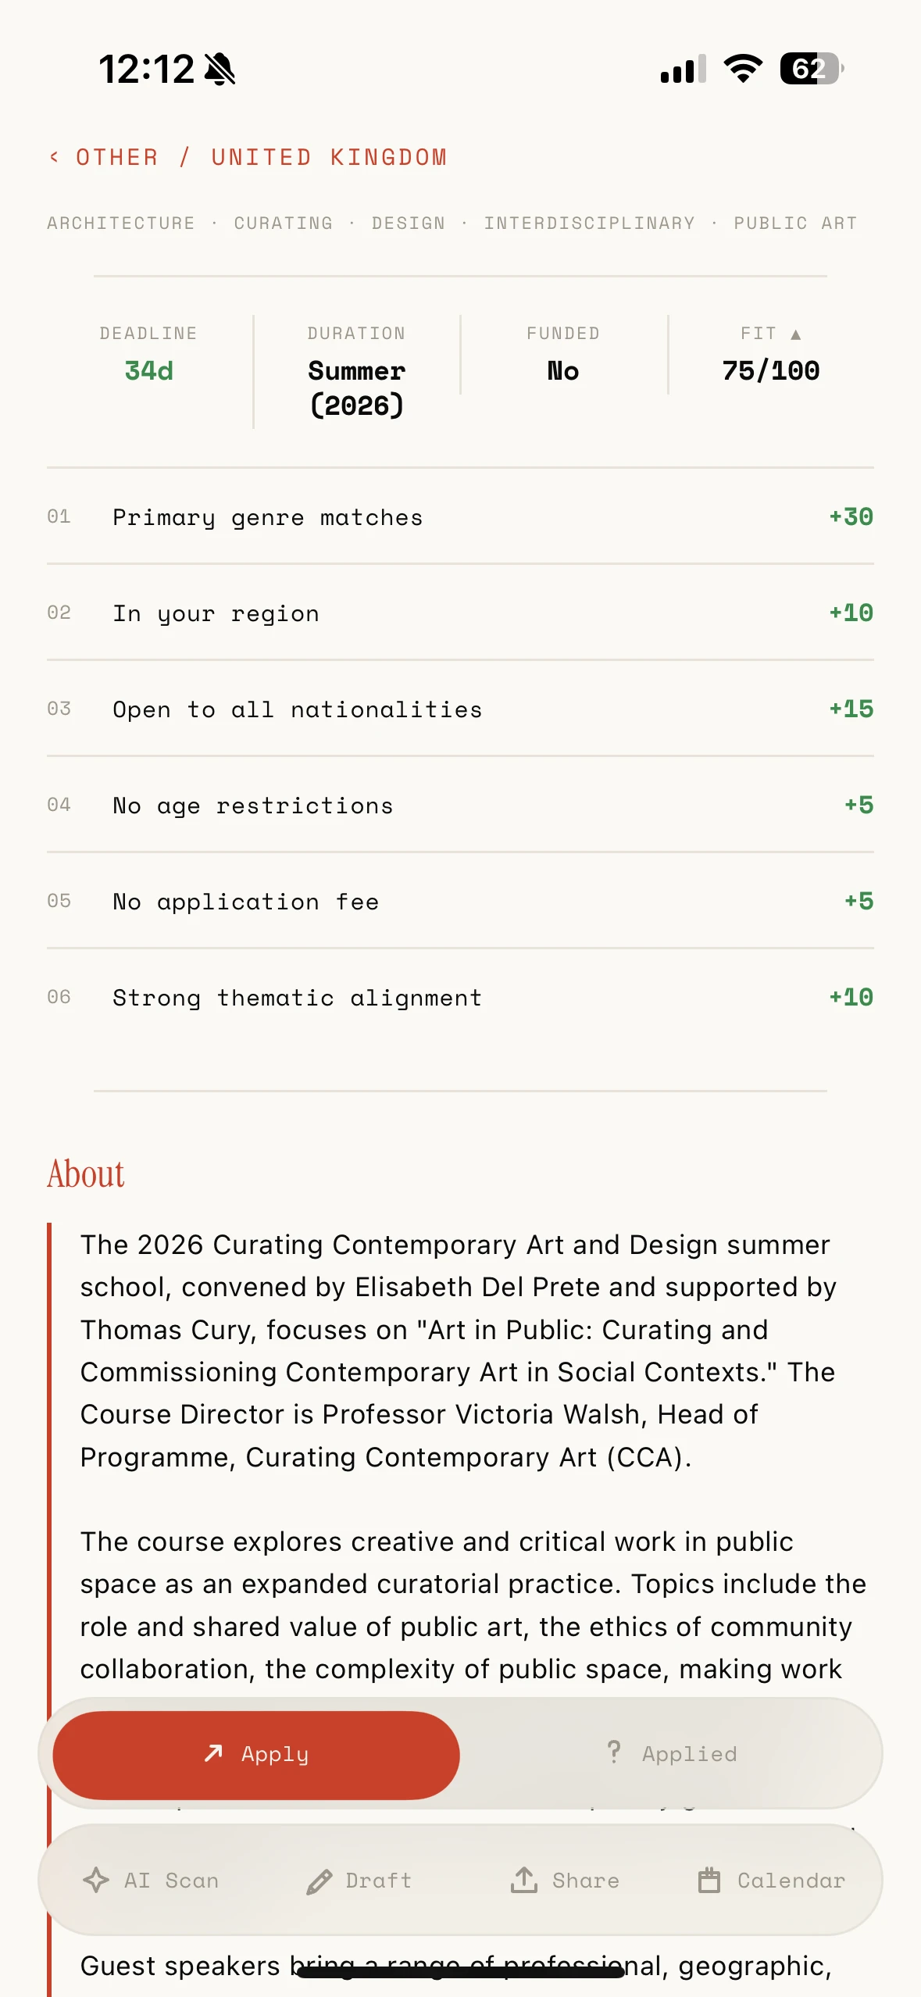921x1997 pixels.
Task: Toggle the Applied status
Action: (x=671, y=1754)
